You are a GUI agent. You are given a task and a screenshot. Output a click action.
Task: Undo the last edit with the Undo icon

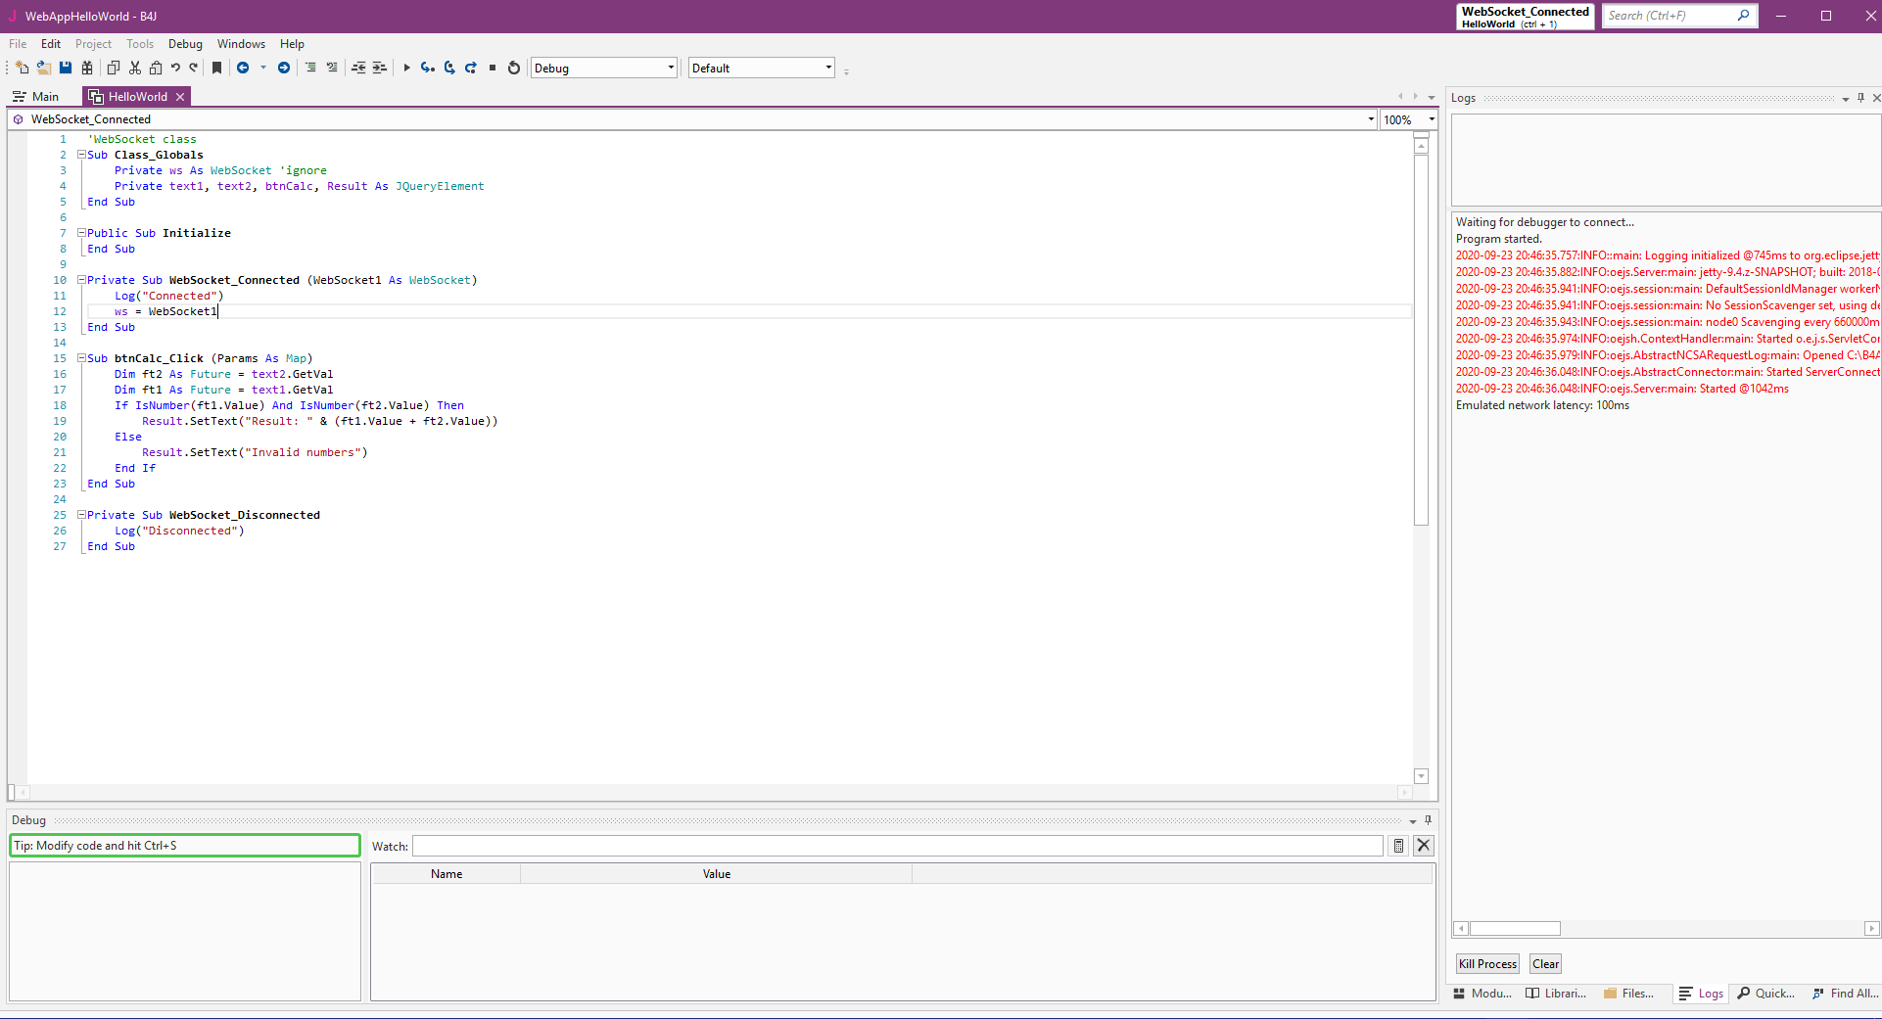point(175,68)
